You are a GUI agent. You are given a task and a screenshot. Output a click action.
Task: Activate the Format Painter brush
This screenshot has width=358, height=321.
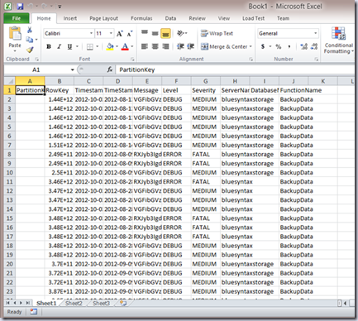(30, 50)
